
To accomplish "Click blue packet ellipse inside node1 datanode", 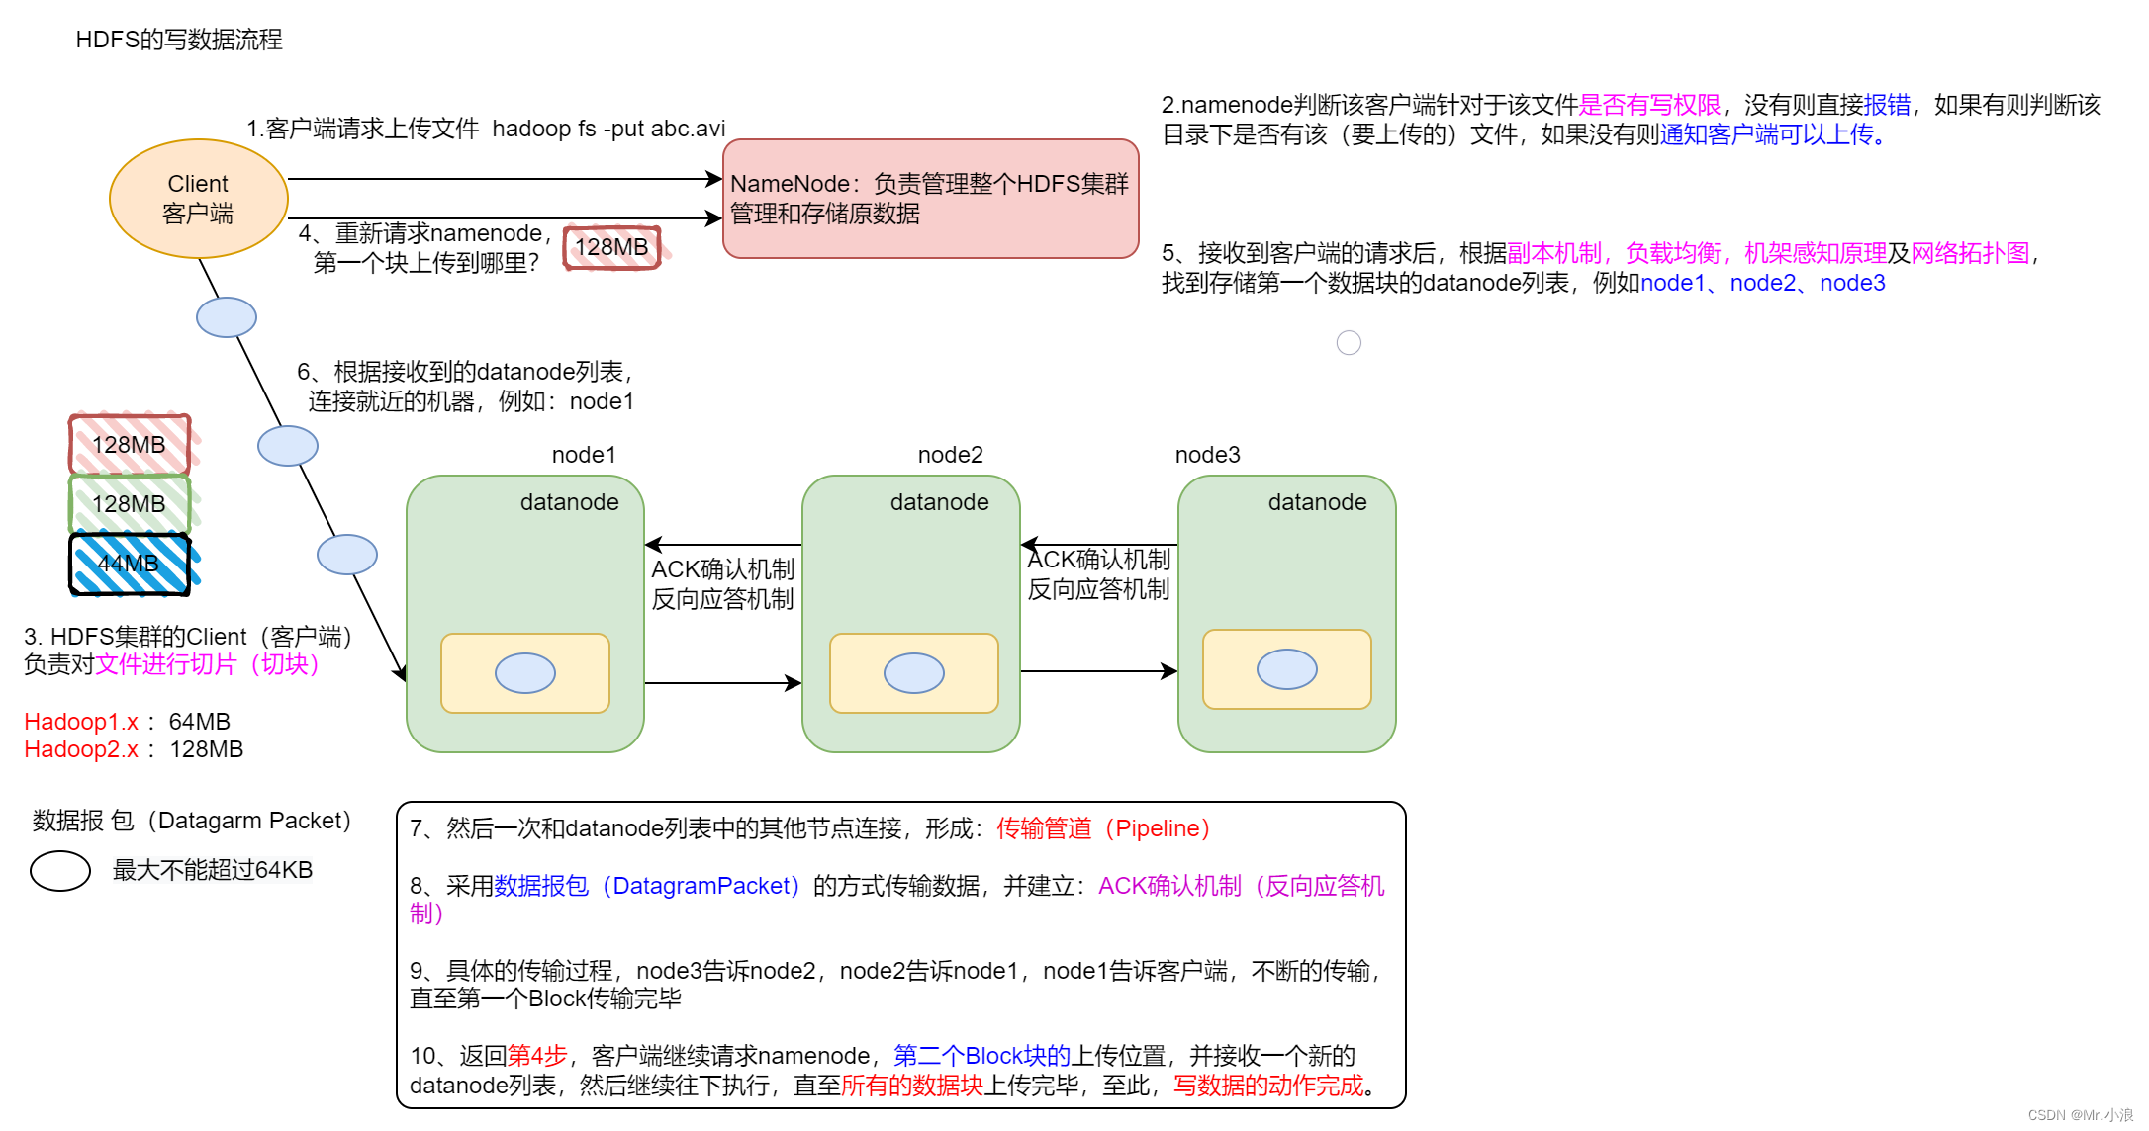I will pos(524,673).
